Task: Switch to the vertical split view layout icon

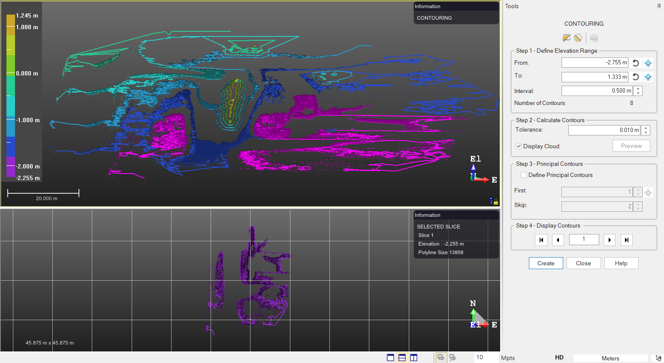Action: [x=413, y=357]
